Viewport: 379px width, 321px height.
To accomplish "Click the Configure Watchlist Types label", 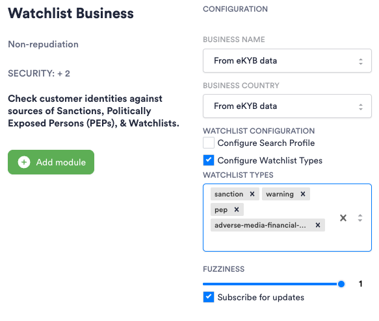I will 270,160.
